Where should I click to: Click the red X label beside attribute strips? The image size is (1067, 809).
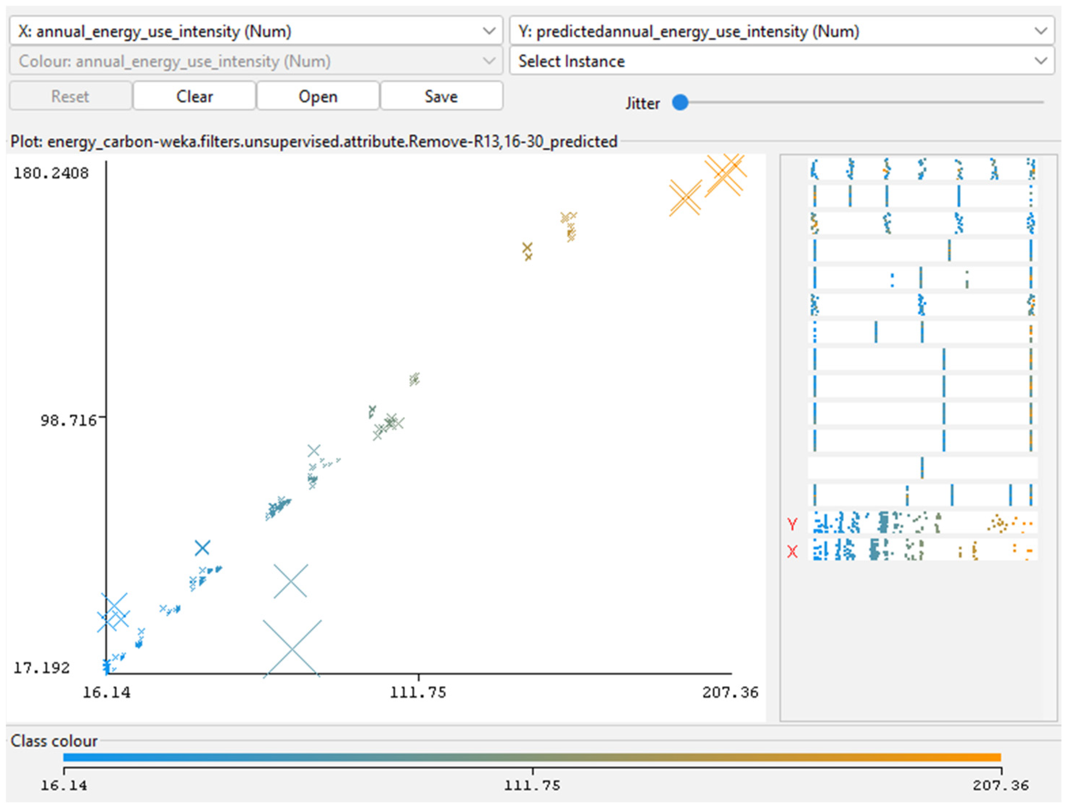(792, 551)
